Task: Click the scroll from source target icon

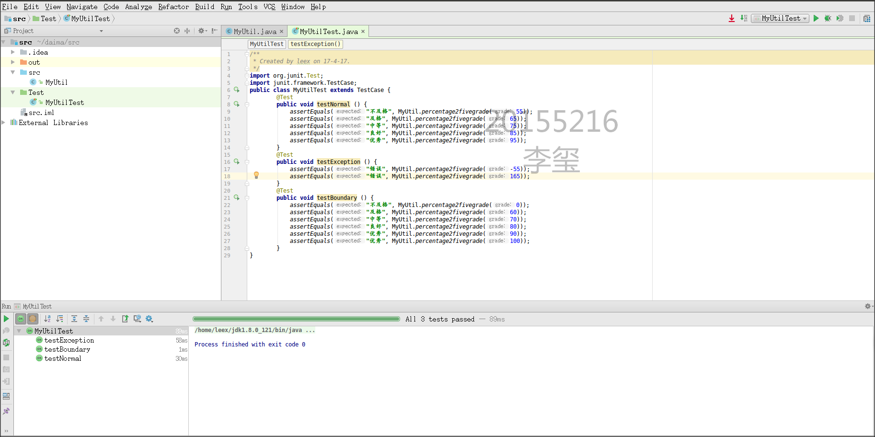Action: [177, 31]
